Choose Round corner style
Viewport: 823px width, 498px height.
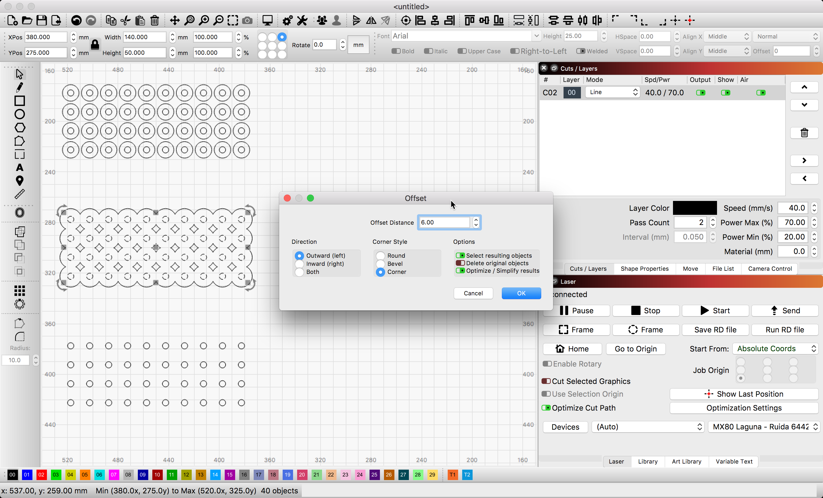coord(390,255)
